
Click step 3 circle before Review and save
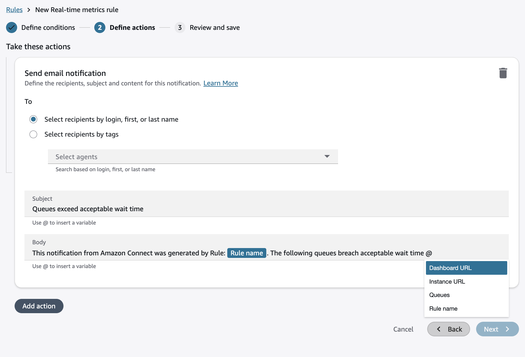point(180,28)
